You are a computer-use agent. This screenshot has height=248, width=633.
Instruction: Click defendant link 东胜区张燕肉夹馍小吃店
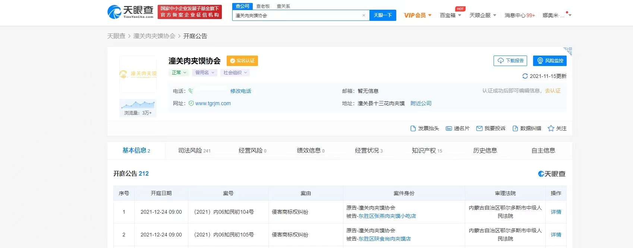point(387,216)
